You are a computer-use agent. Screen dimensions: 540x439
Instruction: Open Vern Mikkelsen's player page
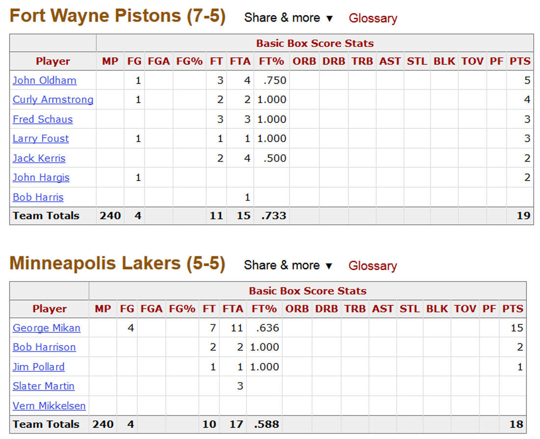coord(49,406)
